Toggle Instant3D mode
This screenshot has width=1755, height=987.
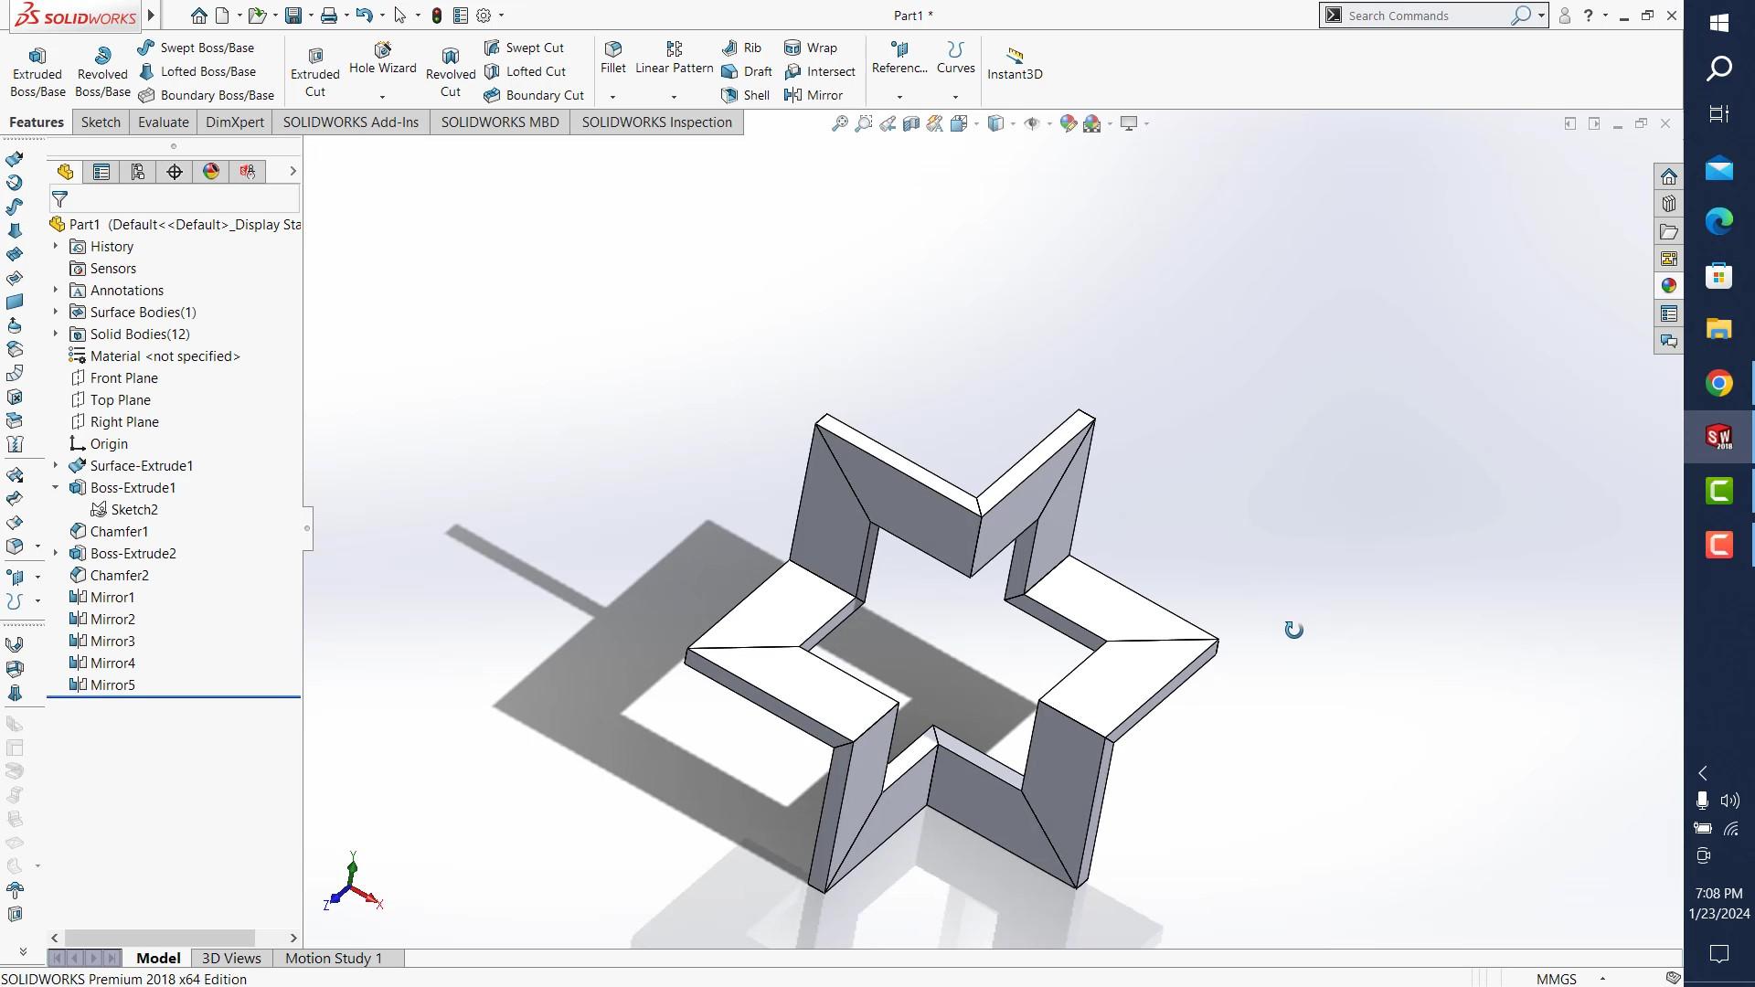[1014, 63]
